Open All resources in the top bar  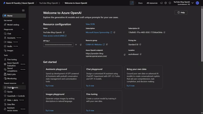tap(152, 3)
